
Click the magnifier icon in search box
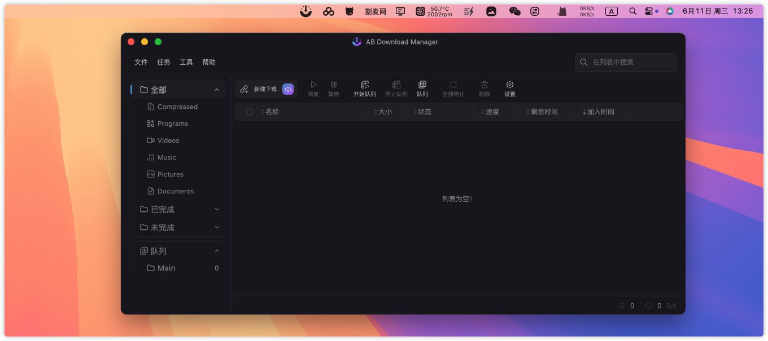[584, 62]
